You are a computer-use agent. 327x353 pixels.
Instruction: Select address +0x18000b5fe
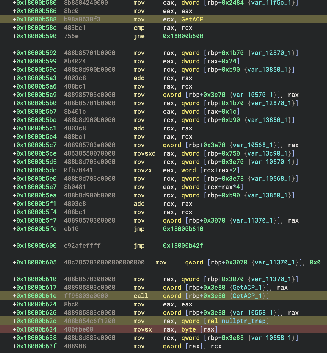point(35,229)
